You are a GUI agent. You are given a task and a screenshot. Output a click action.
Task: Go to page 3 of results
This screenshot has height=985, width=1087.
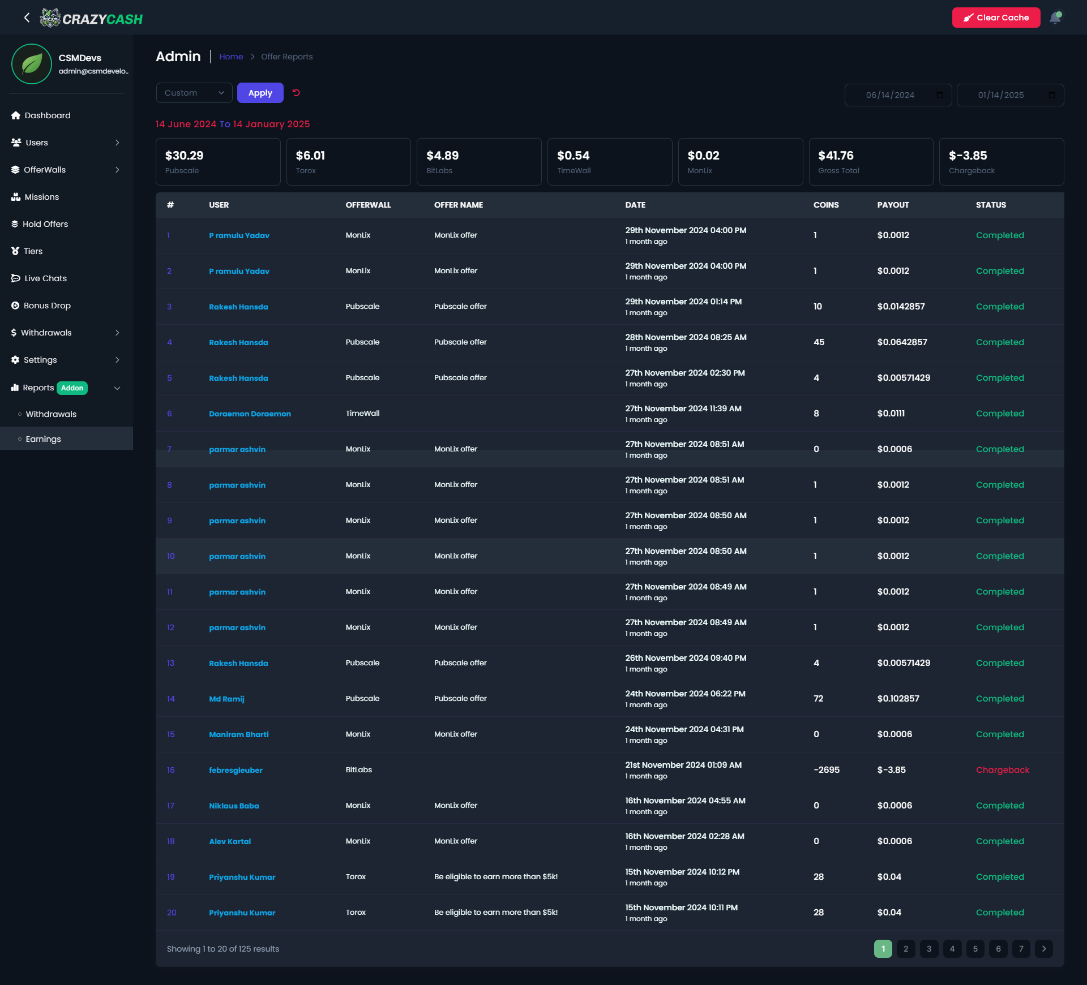click(x=929, y=949)
